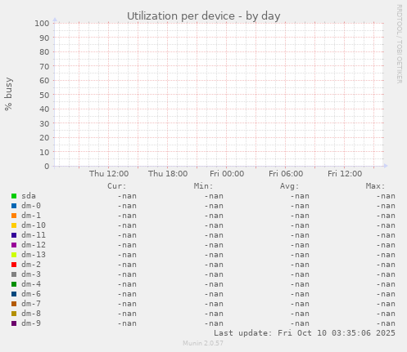The image size is (407, 352).
Task: Select the dm-7 device label
Action: click(x=31, y=304)
